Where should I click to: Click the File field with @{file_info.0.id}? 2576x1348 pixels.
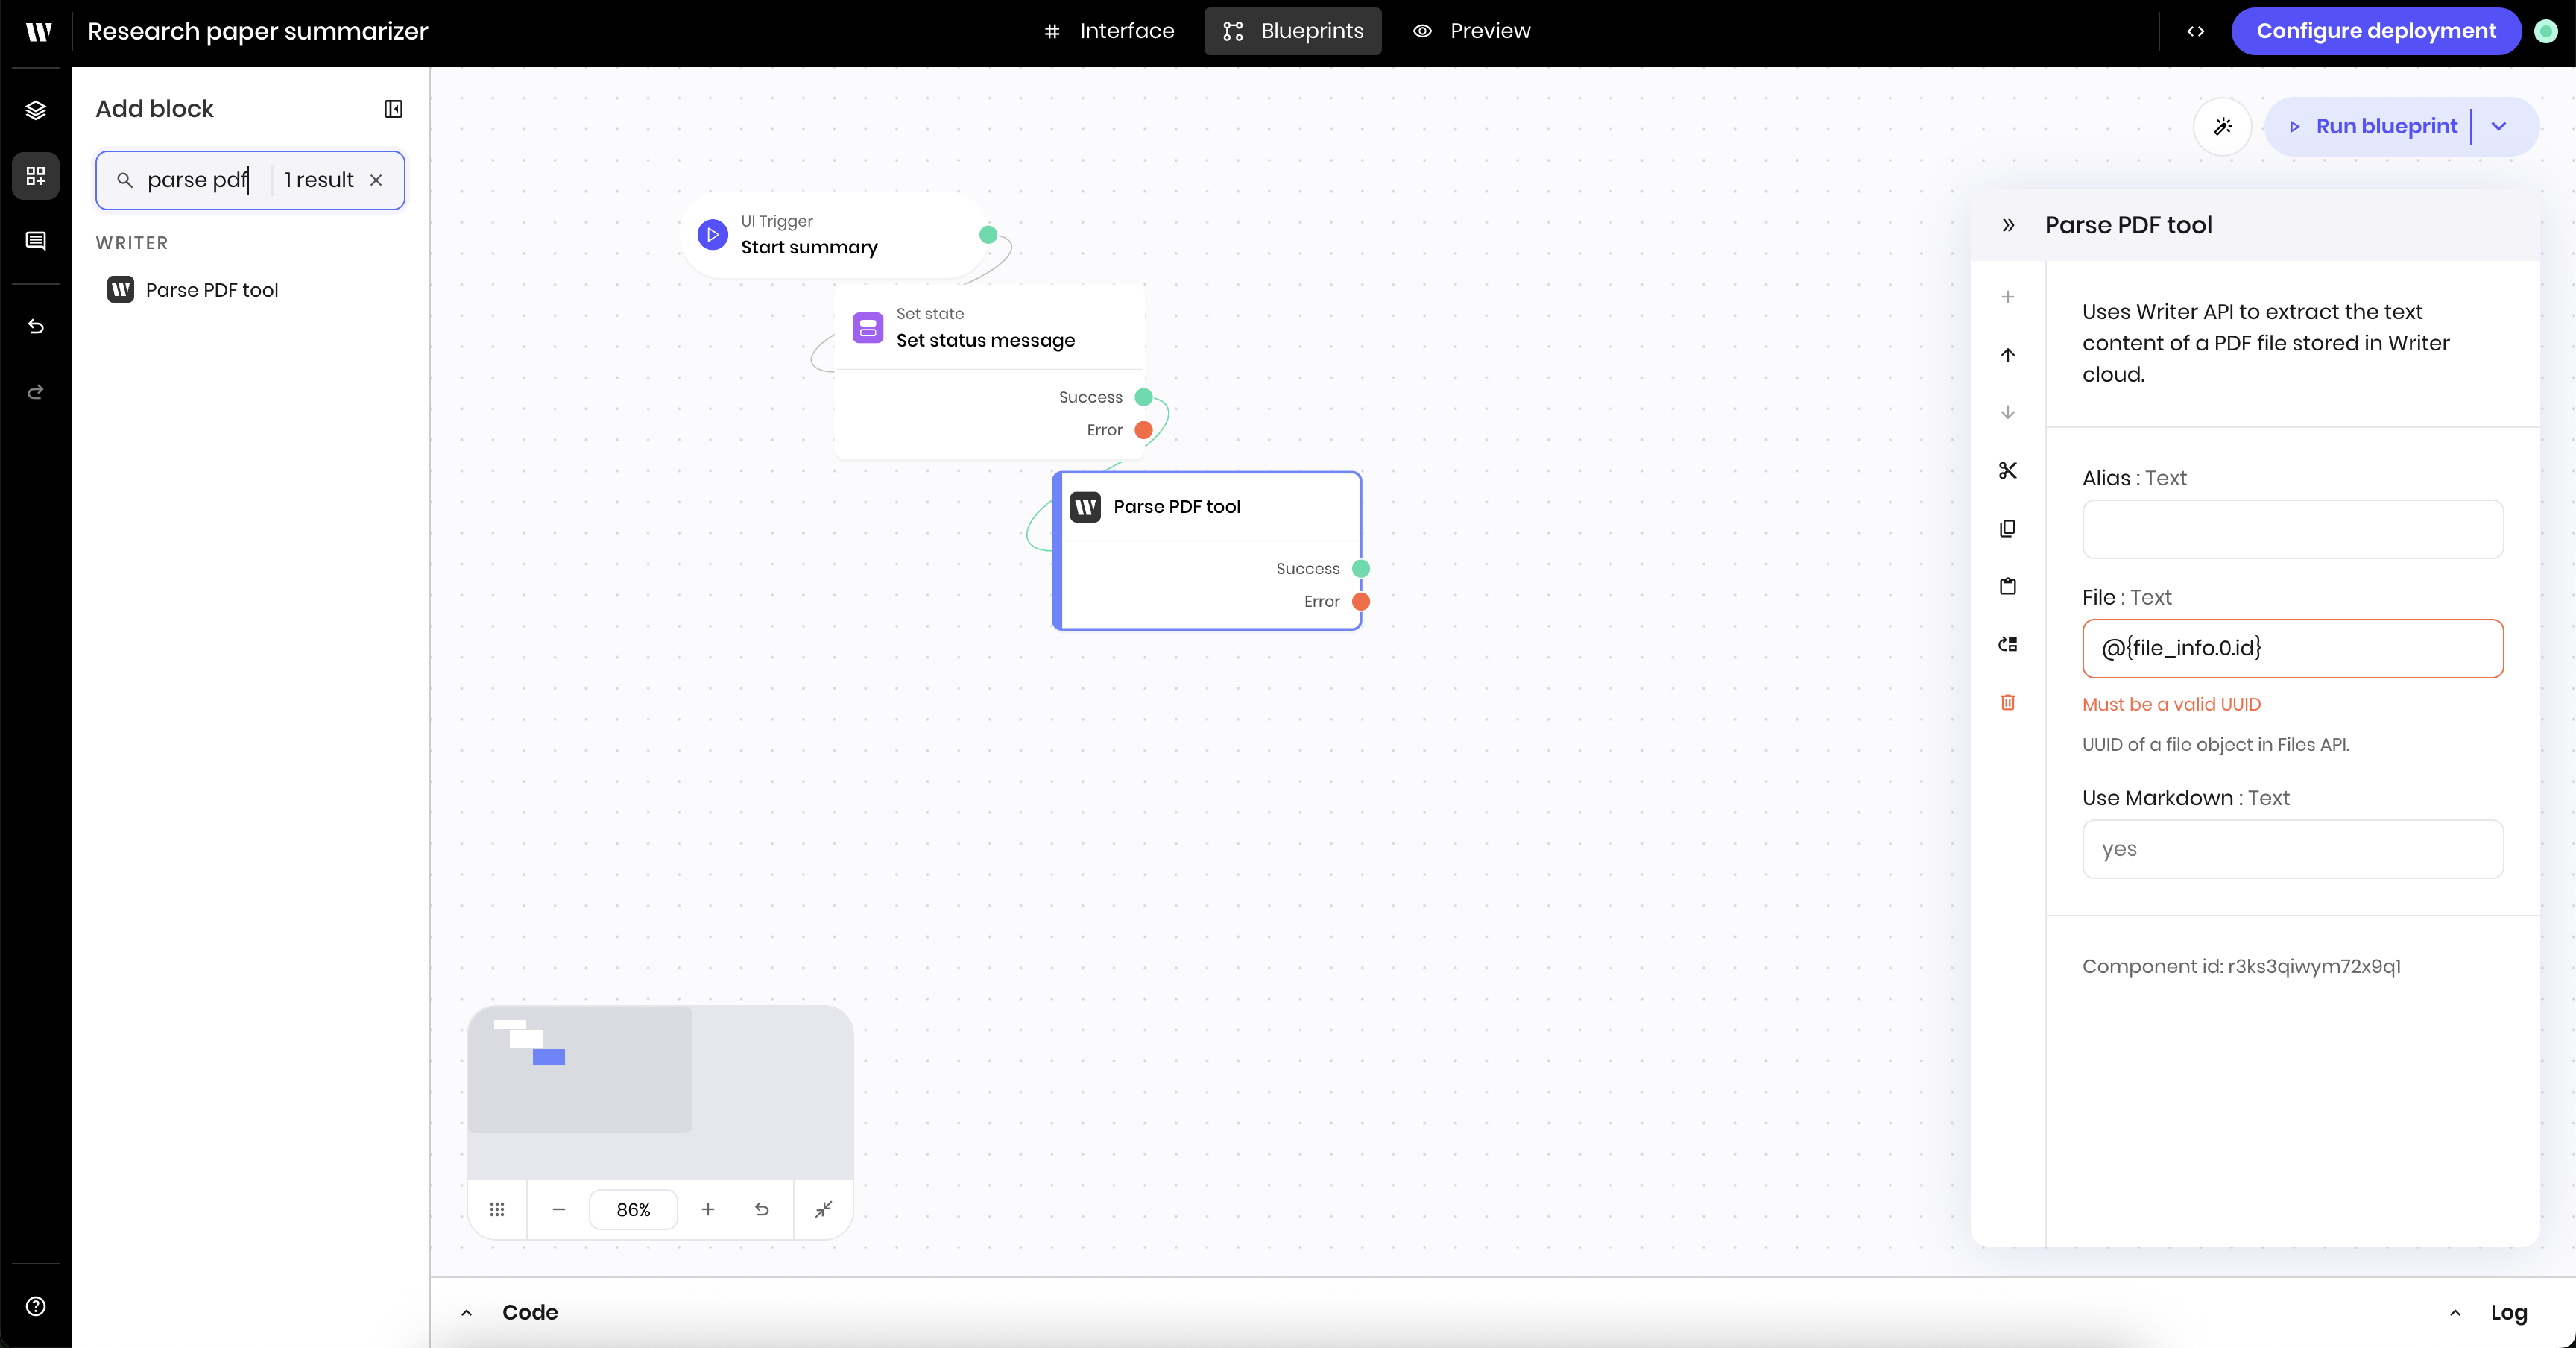point(2292,648)
